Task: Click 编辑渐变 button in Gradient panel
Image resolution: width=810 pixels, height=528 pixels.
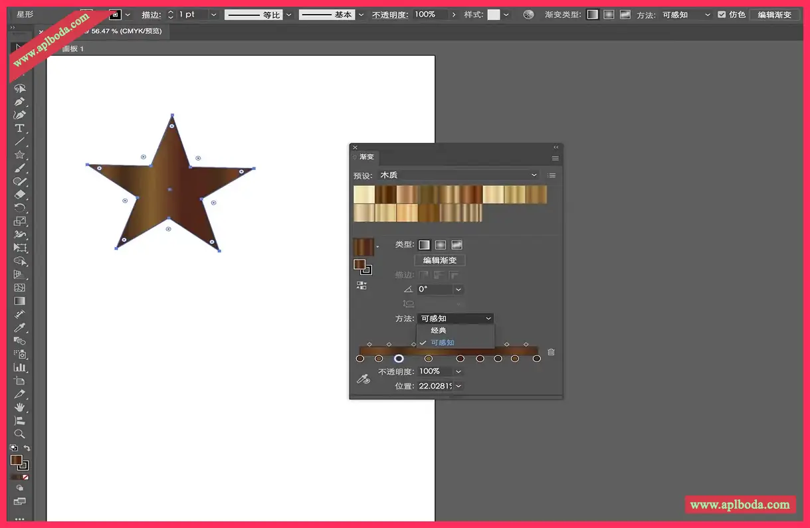Action: pos(439,260)
